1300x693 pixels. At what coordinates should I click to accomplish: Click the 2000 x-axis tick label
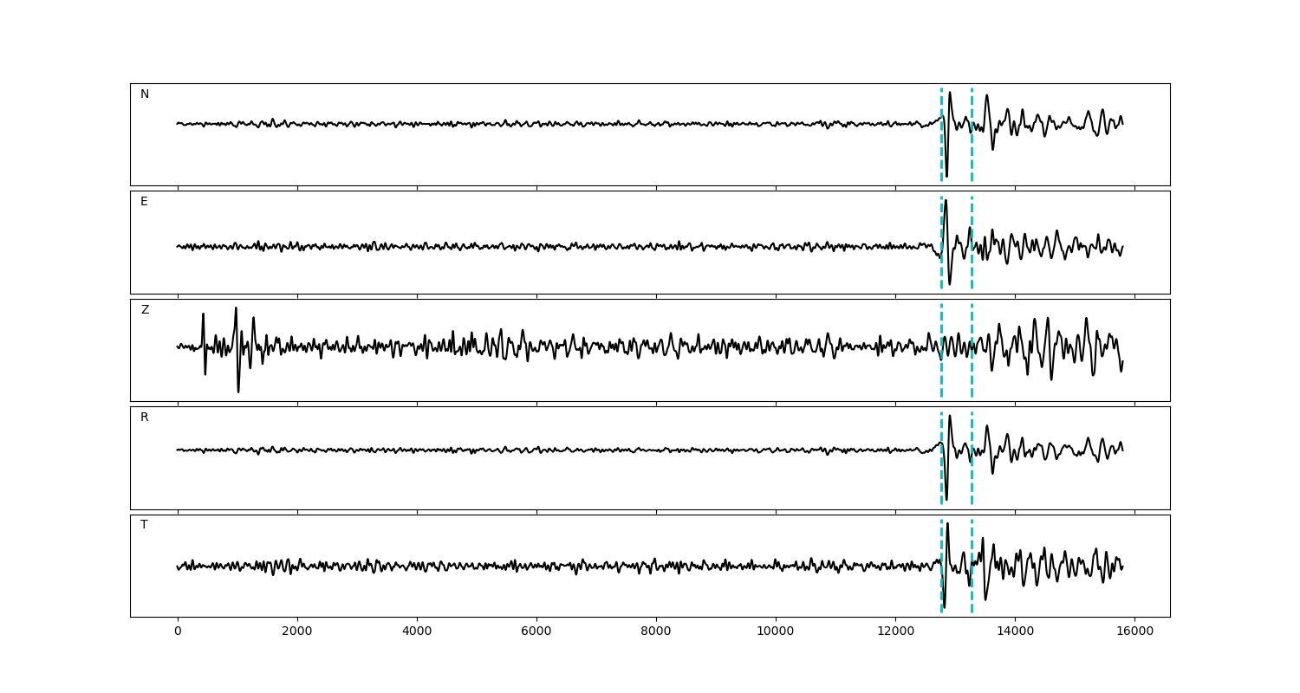pyautogui.click(x=297, y=631)
